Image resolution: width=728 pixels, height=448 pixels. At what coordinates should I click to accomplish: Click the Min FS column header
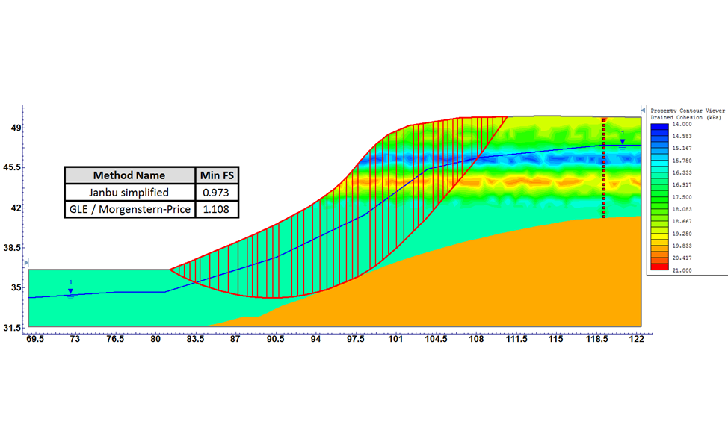tap(216, 175)
